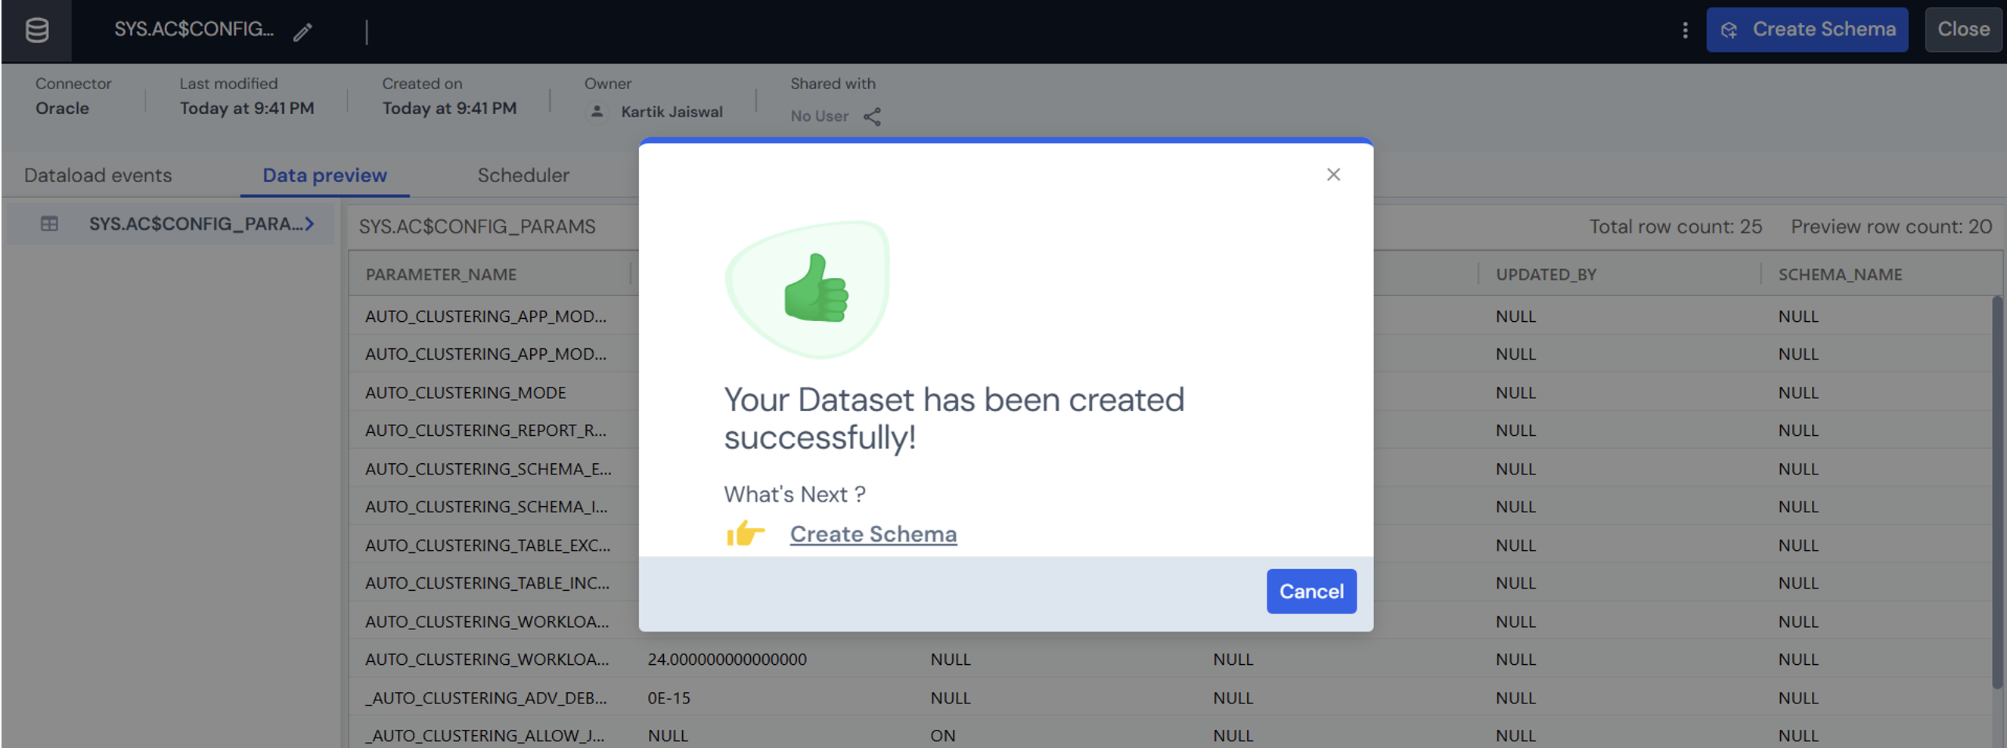The image size is (2007, 748).
Task: Switch to the Dataload events tab
Action: pos(98,176)
